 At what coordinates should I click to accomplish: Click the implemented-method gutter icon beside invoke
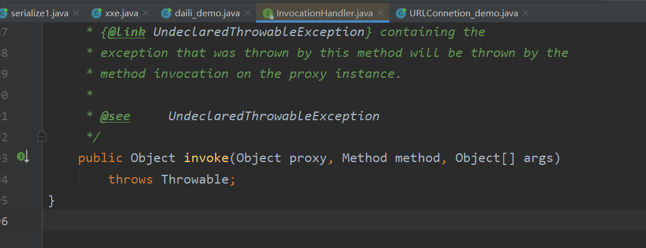[23, 157]
